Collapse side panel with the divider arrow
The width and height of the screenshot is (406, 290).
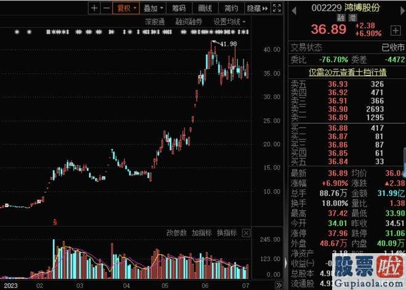pos(285,264)
